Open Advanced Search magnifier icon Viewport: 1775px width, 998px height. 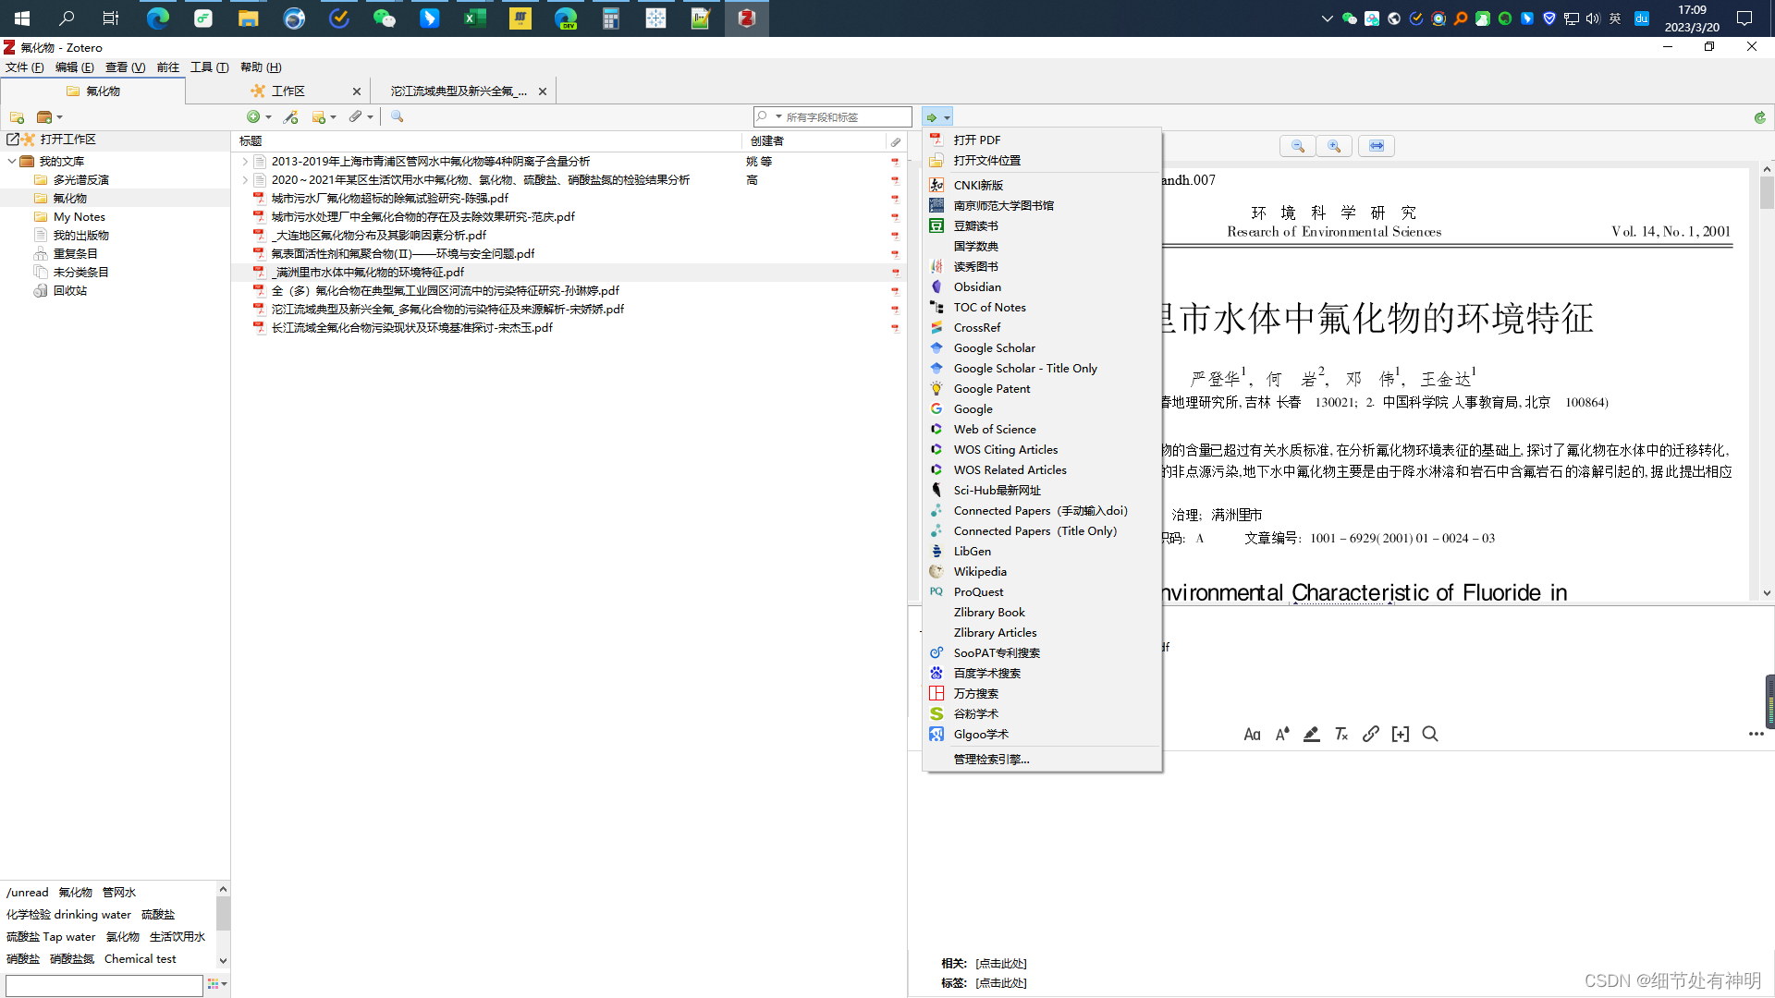397,116
